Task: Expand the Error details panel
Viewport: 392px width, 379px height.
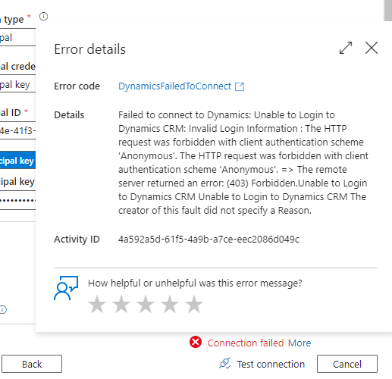Action: 346,48
